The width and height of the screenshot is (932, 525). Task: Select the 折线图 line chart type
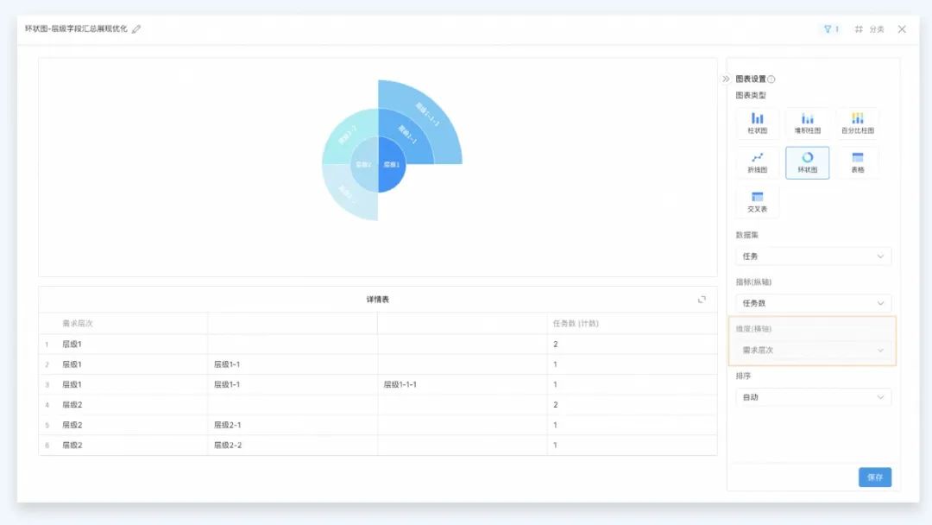(x=757, y=162)
